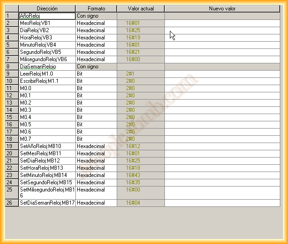Image resolution: width=288 pixels, height=244 pixels.
Task: Click Formato cell of HoraReloj:VB3
Action: pyautogui.click(x=96, y=38)
